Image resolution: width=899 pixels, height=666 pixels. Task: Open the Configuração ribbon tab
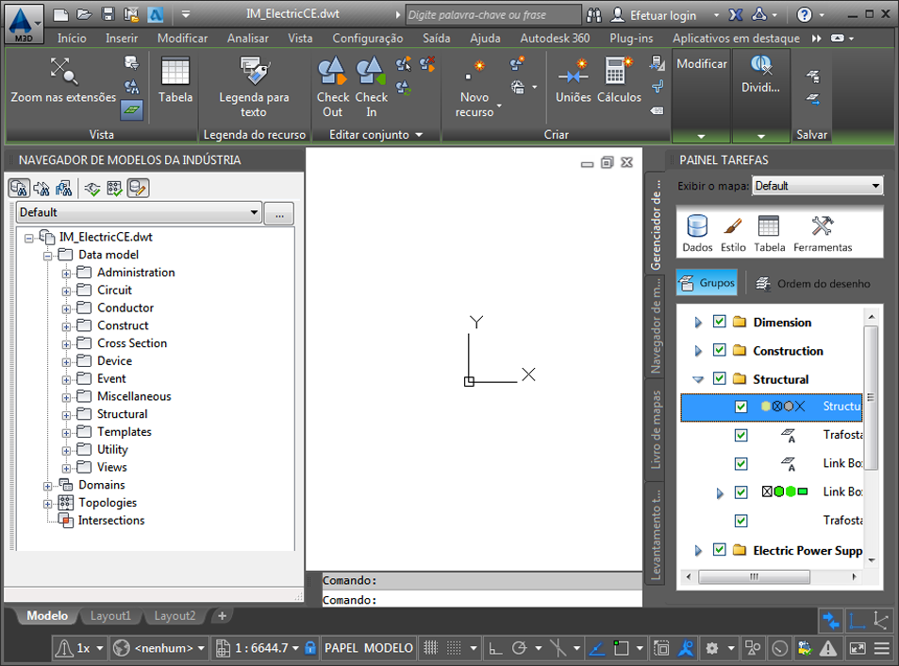(368, 39)
